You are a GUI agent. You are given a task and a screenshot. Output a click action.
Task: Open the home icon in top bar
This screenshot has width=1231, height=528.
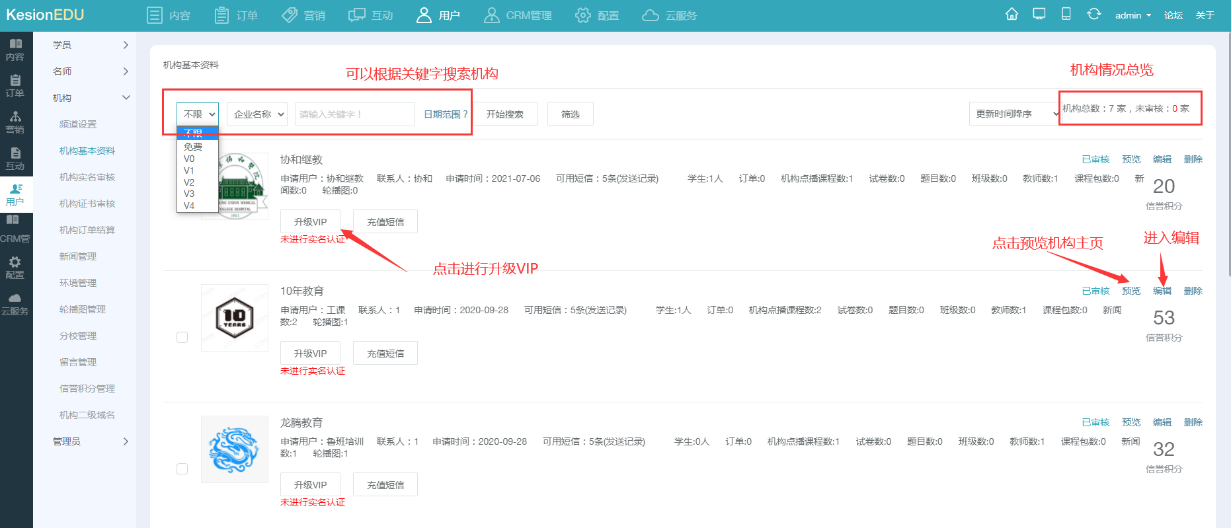point(1012,14)
